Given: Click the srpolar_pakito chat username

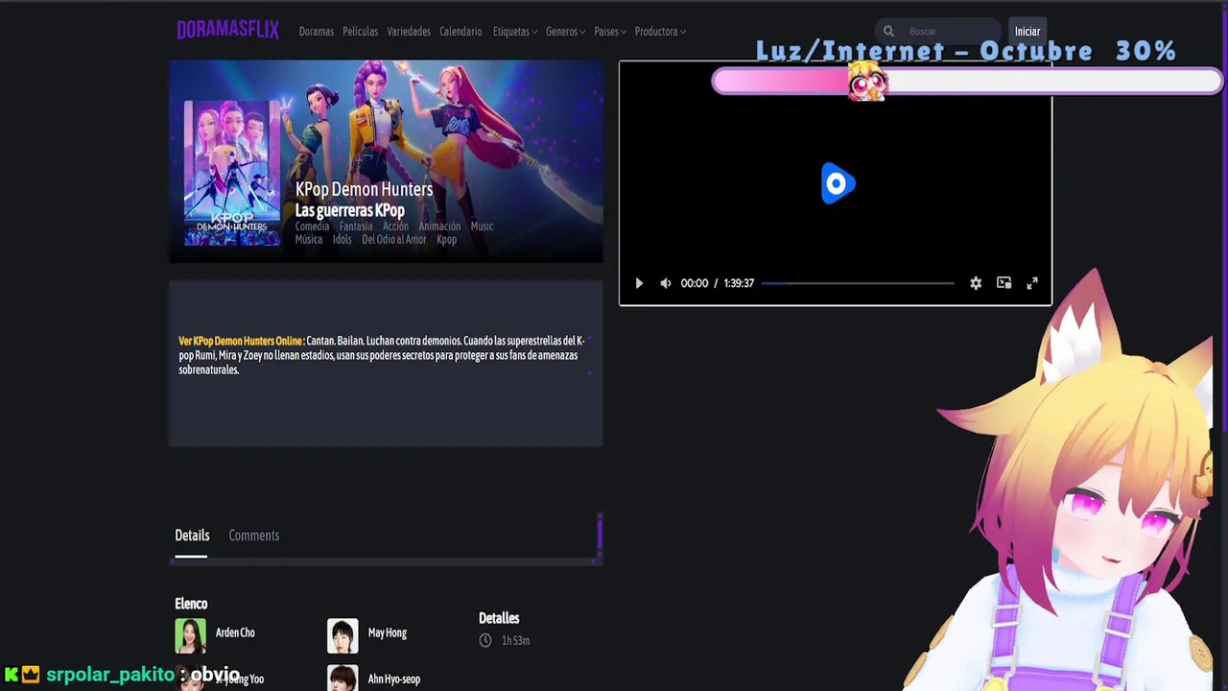Looking at the screenshot, I should click(x=110, y=675).
